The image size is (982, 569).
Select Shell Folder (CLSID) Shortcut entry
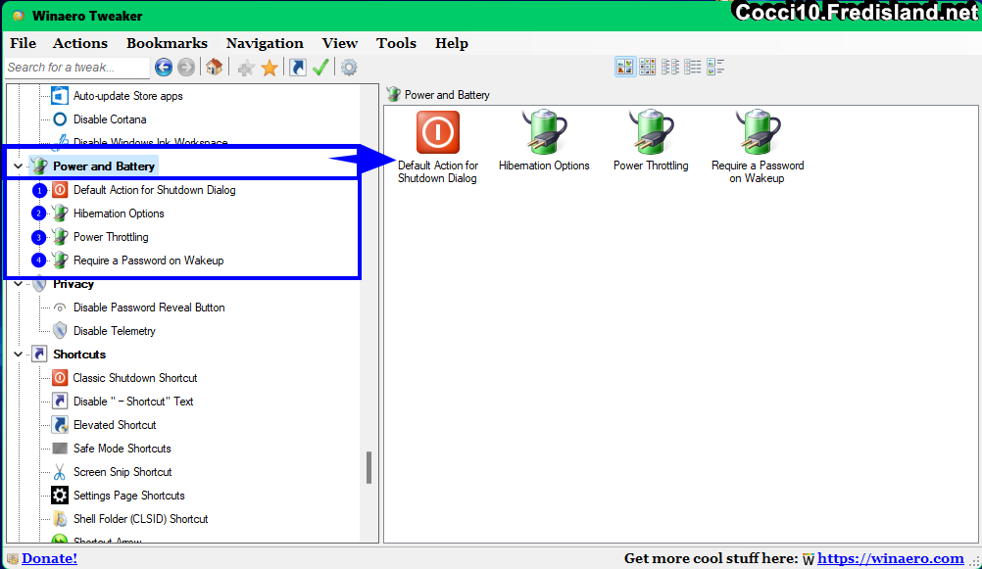pos(140,518)
